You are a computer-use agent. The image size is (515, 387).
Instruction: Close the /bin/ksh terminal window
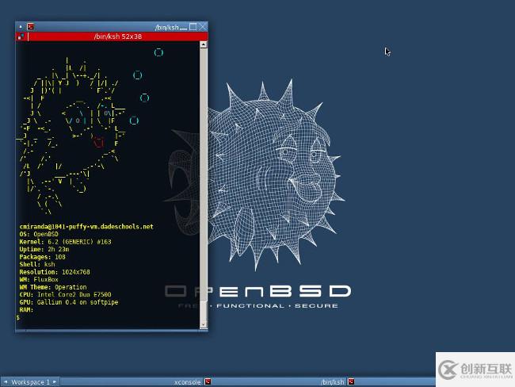coord(203,27)
